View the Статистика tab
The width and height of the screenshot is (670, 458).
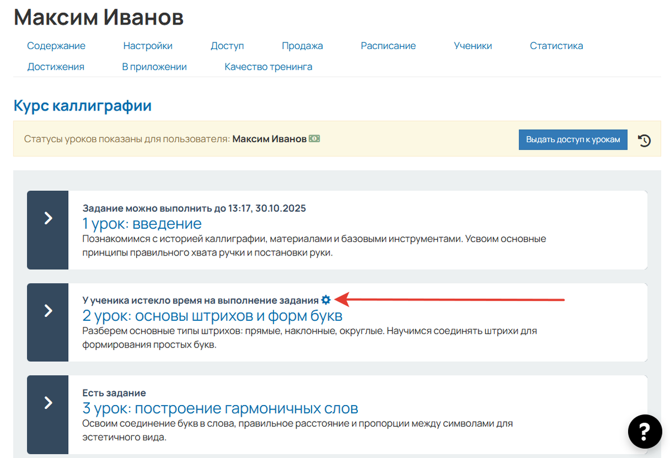pyautogui.click(x=556, y=46)
